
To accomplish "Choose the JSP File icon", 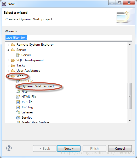I will (18, 102).
